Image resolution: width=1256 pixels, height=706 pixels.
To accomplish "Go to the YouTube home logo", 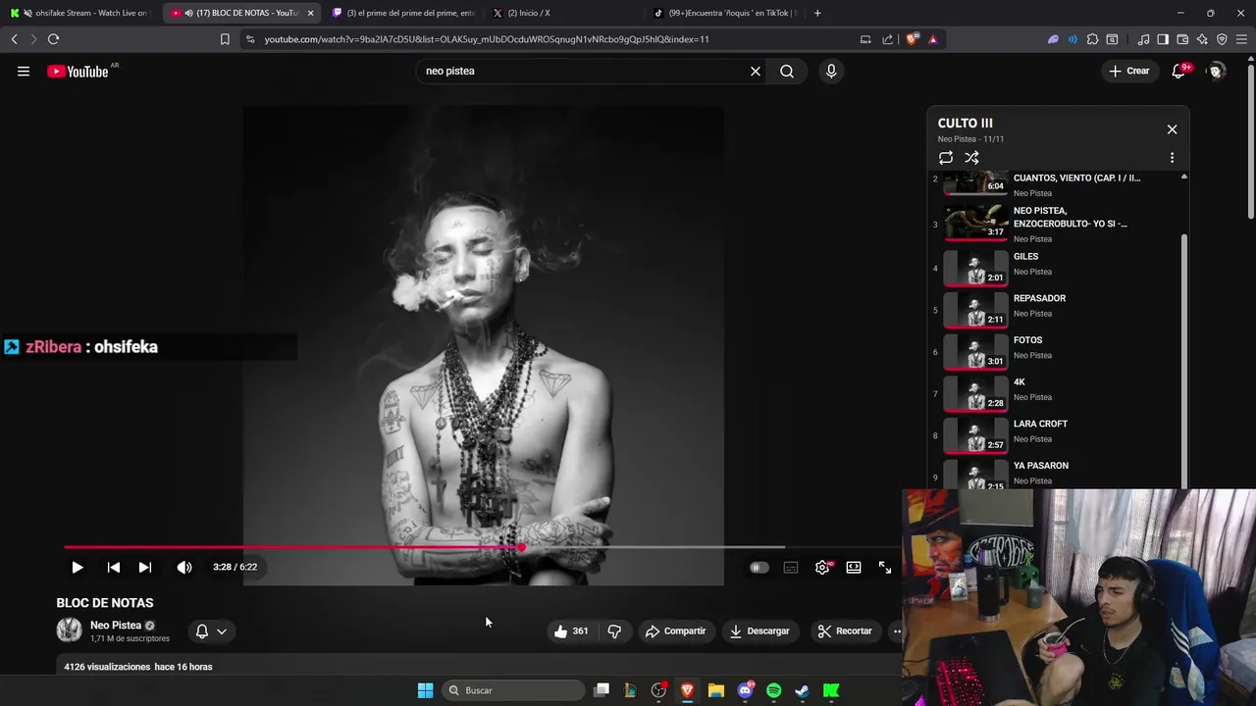I will point(78,71).
